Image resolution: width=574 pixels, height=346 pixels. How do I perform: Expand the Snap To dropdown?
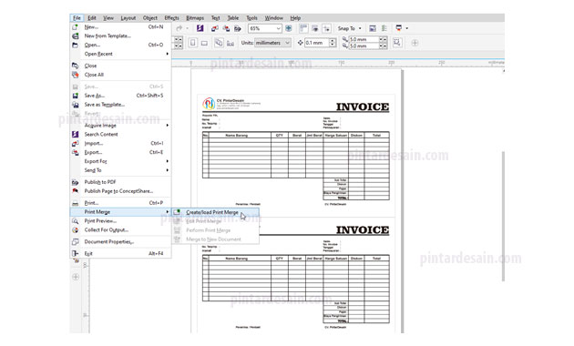[x=360, y=28]
